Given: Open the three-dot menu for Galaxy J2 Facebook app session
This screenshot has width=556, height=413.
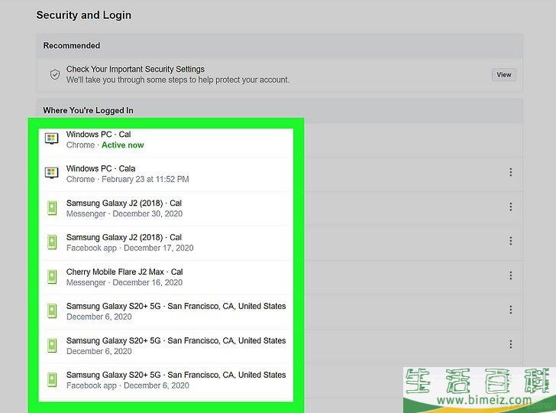Looking at the screenshot, I should click(x=511, y=241).
